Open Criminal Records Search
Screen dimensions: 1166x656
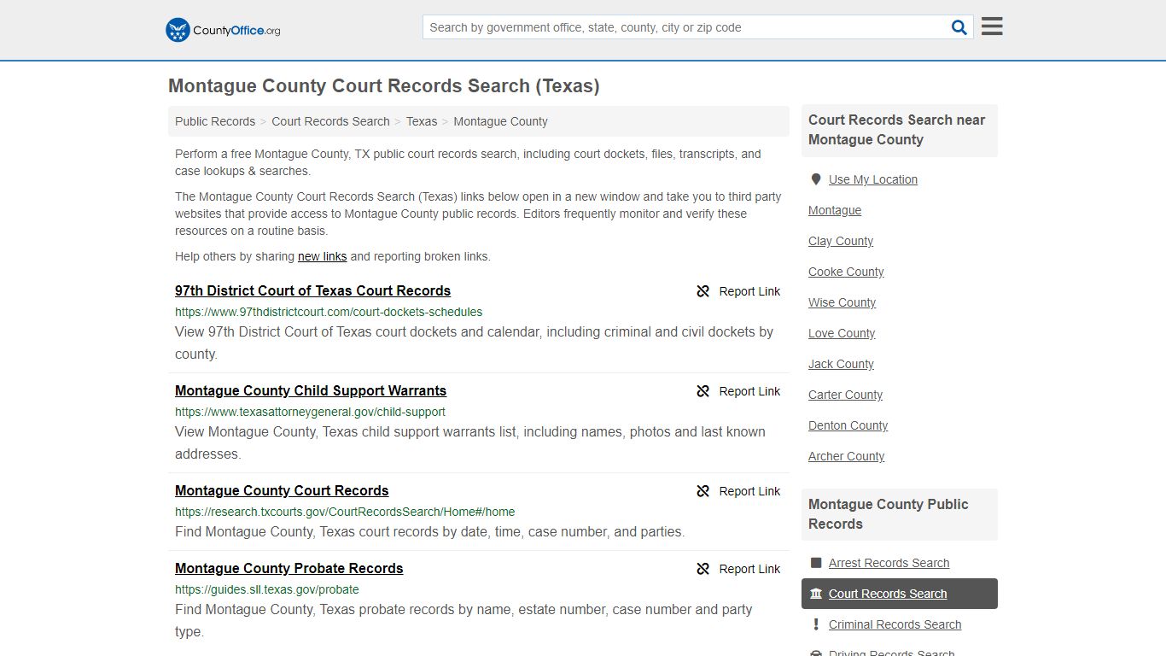click(x=895, y=624)
